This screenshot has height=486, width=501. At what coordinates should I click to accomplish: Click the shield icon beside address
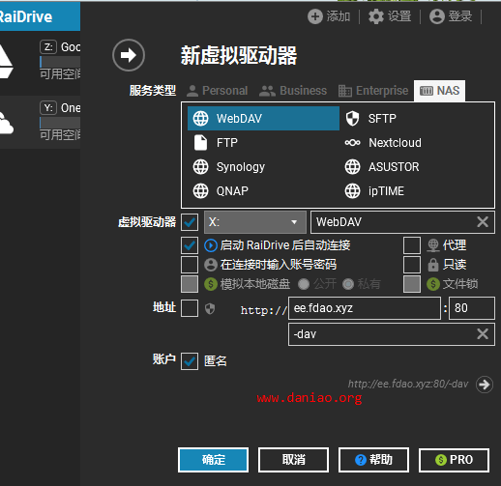tap(210, 308)
